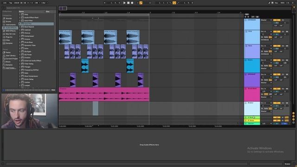297x167 pixels.
Task: Open Current Project in browser places
Action: click(10, 59)
